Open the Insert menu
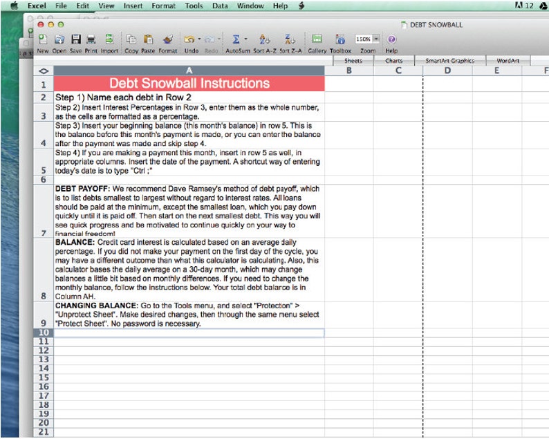Viewport: 549px width, 439px height. (133, 6)
